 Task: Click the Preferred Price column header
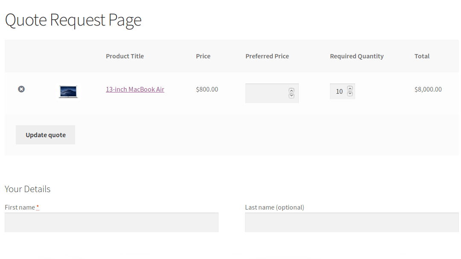(x=267, y=56)
